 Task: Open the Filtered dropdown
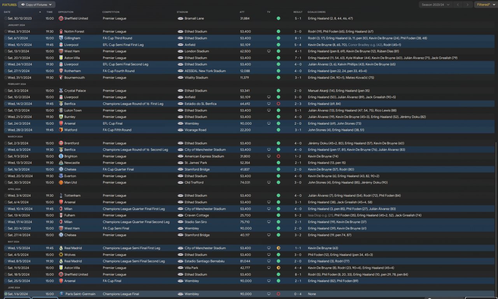click(x=486, y=5)
